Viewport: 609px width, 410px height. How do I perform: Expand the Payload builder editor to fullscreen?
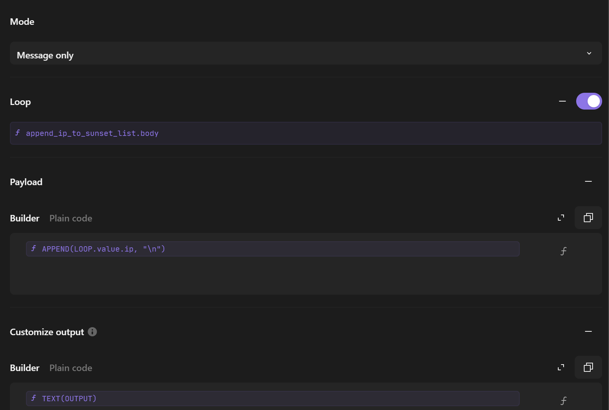561,218
